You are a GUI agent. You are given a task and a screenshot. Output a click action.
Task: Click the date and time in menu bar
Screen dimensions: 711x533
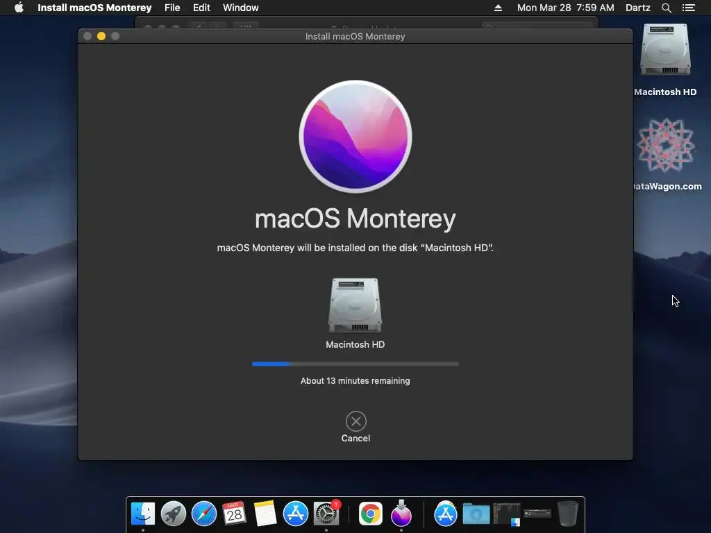(x=565, y=8)
